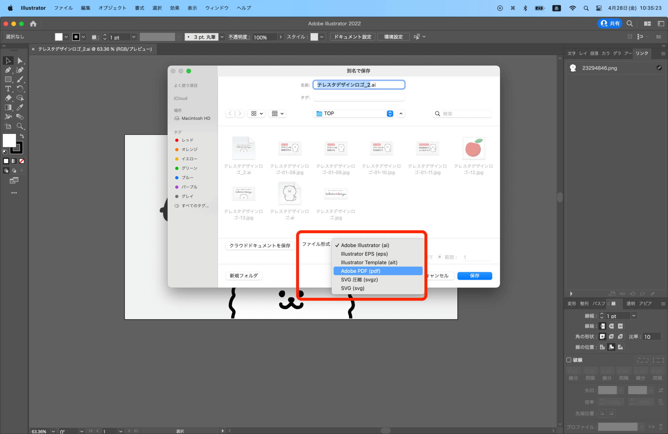The image size is (668, 434).
Task: Toggle the round cap option for 線端
Action: click(611, 326)
